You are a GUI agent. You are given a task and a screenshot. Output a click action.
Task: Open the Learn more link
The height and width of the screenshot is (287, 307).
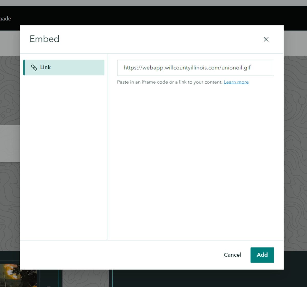click(x=236, y=82)
